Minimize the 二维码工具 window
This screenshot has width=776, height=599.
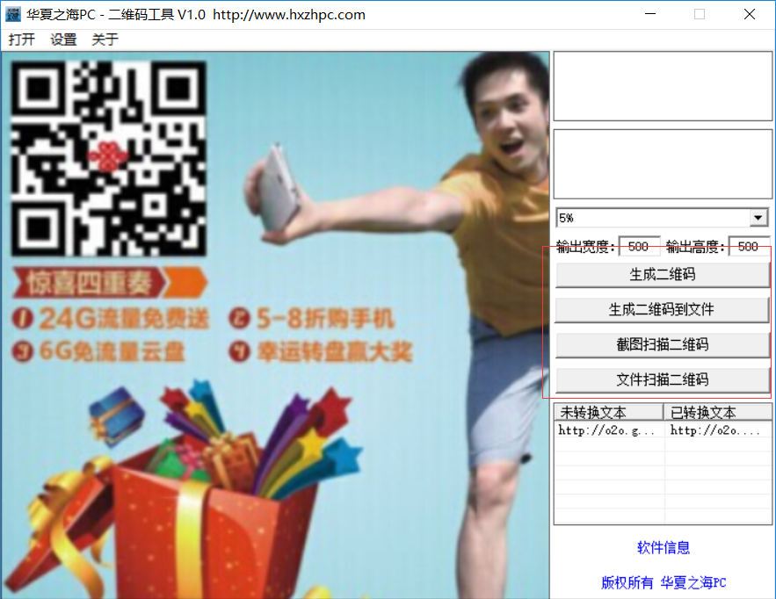click(x=650, y=14)
